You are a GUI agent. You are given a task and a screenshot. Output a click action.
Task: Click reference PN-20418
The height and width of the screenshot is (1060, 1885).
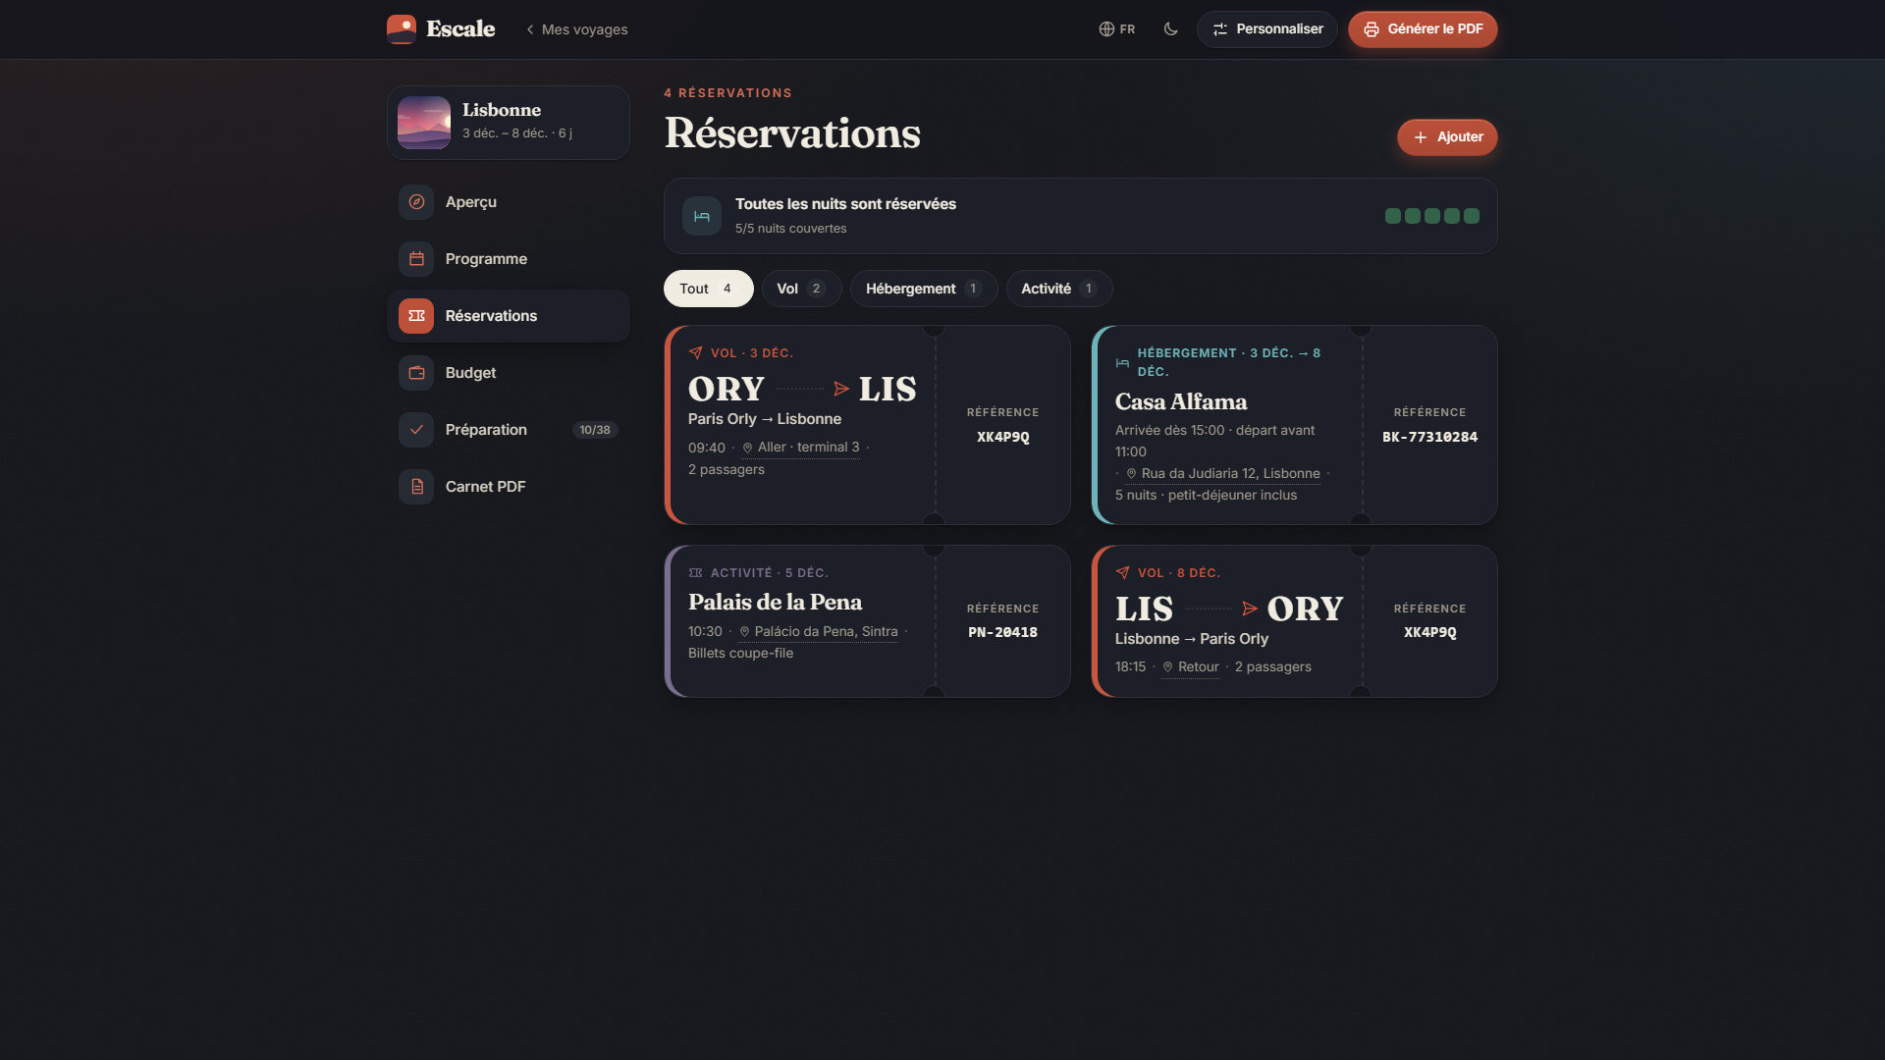pos(1002,632)
